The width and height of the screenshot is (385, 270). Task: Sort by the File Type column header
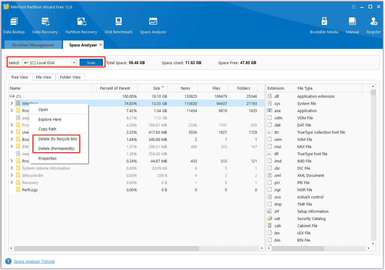tap(329, 88)
